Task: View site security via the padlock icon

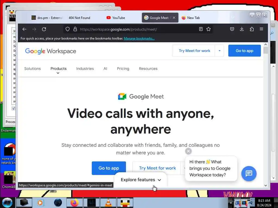Action: pos(75,29)
